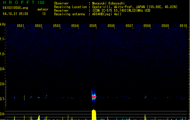
Task: Click the bright meteor echo at 0505
Action: click(94, 97)
